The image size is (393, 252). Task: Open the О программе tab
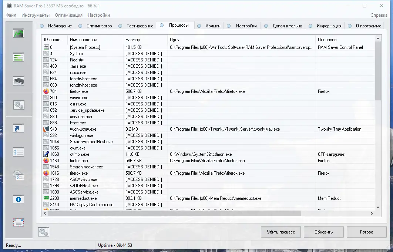click(365, 26)
